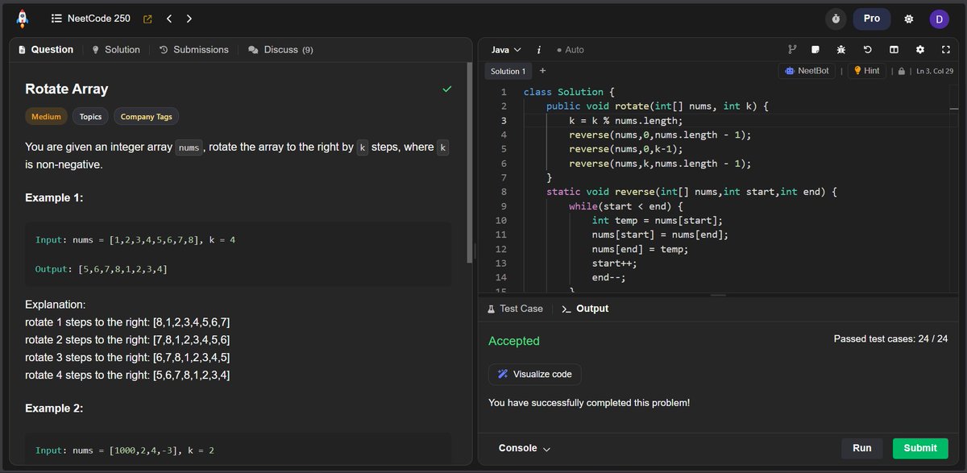Click the divider handle above the Test Case tab
Image resolution: width=967 pixels, height=473 pixels.
(717, 295)
